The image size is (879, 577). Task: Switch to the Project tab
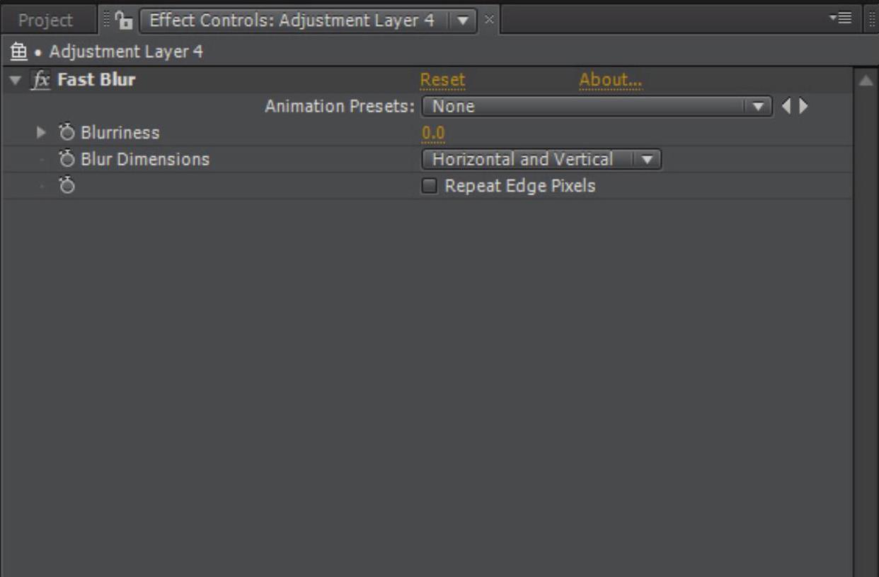pos(45,20)
